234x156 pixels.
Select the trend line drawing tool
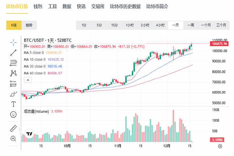[x=13, y=52]
